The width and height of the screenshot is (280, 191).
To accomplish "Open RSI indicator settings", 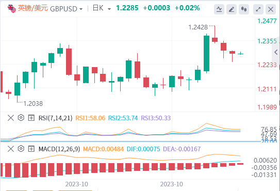I will [x=21, y=118].
